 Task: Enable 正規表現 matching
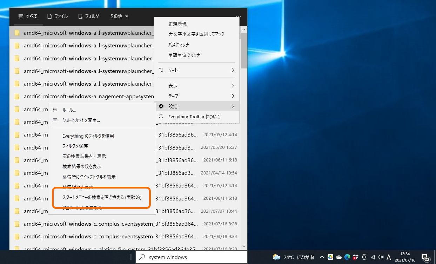[x=178, y=24]
